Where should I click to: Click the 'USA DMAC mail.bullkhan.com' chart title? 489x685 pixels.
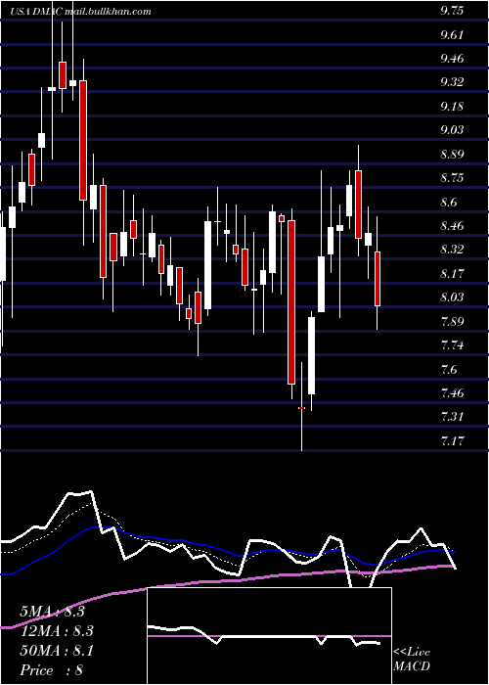tap(80, 12)
